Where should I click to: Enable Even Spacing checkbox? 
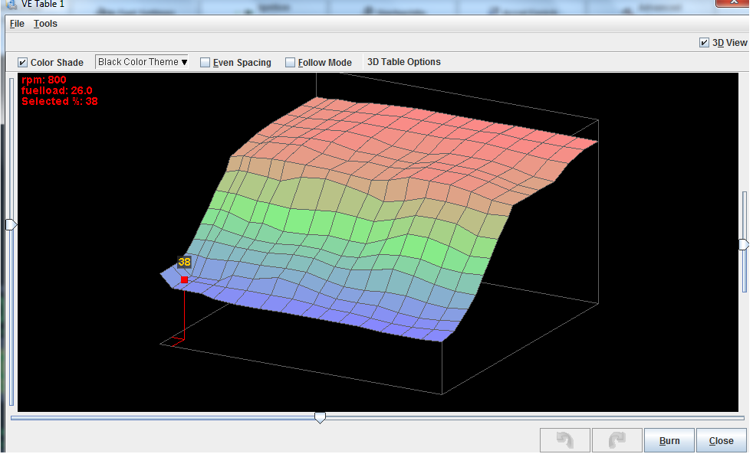tap(205, 63)
